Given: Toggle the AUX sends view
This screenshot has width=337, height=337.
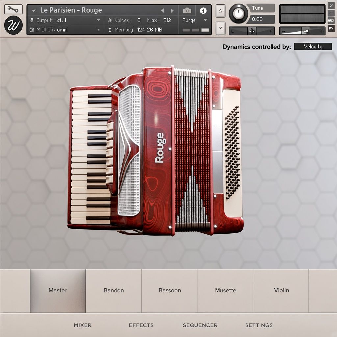Looking at the screenshot, I should click(331, 21).
